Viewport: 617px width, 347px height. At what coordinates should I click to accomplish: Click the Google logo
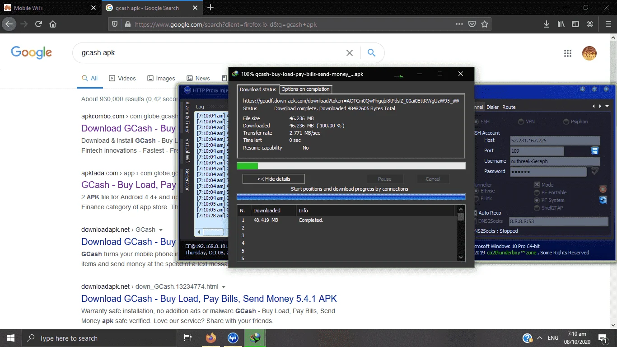[x=32, y=52]
